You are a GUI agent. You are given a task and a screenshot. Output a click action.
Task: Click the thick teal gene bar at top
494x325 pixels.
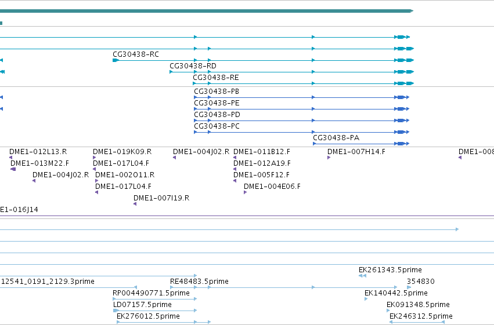click(x=206, y=11)
